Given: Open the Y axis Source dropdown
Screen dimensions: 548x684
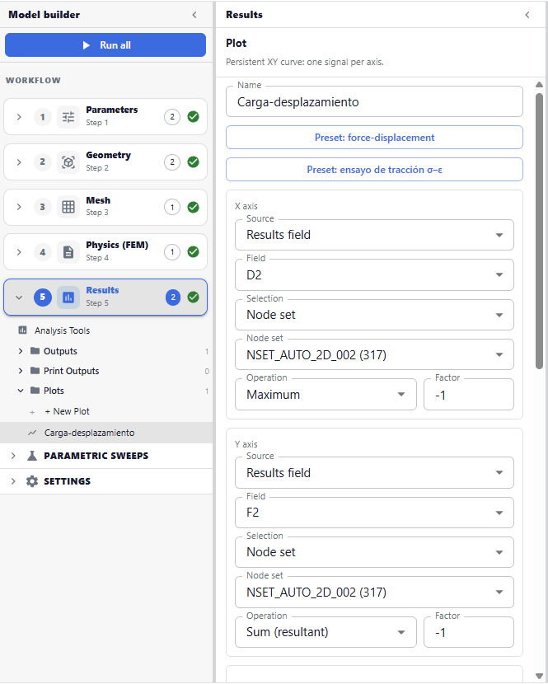Looking at the screenshot, I should (374, 473).
